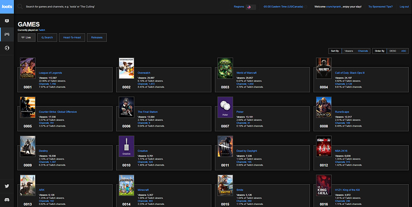Open the Call of Duty: Black Ops III link
412x207 pixels.
click(x=350, y=73)
